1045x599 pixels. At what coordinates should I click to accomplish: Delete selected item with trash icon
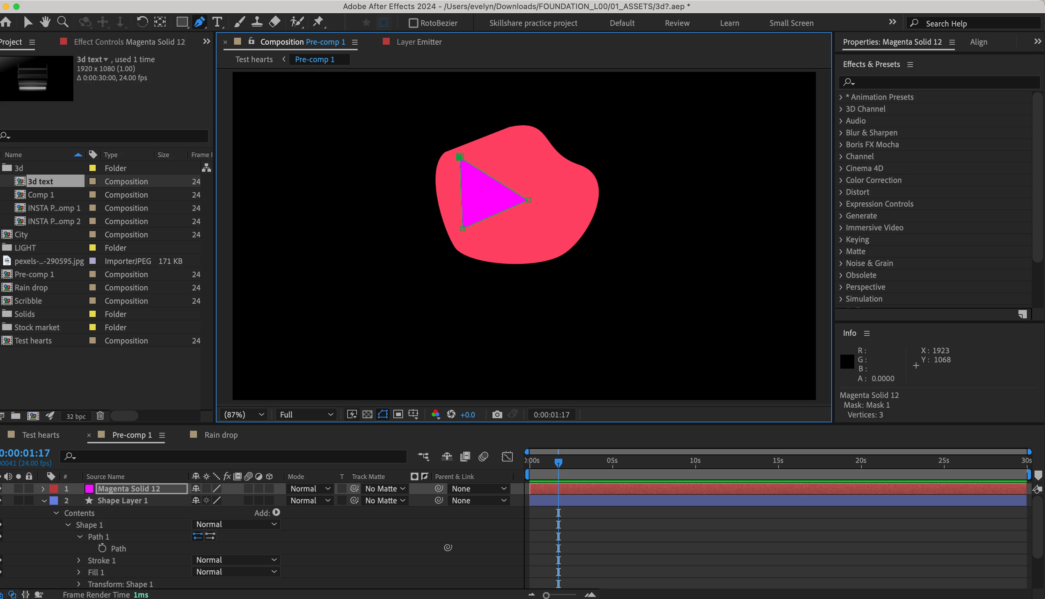pyautogui.click(x=100, y=415)
